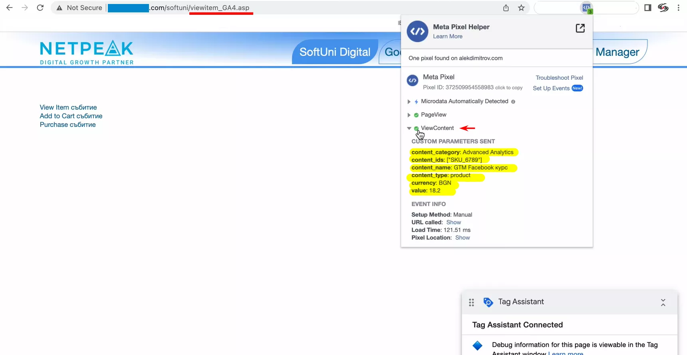Show the Pixel Location
The image size is (687, 355).
coord(463,237)
